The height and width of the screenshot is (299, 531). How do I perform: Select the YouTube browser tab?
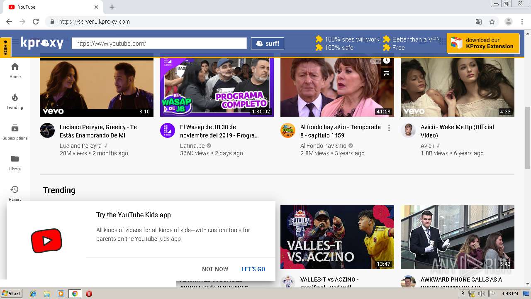point(53,7)
